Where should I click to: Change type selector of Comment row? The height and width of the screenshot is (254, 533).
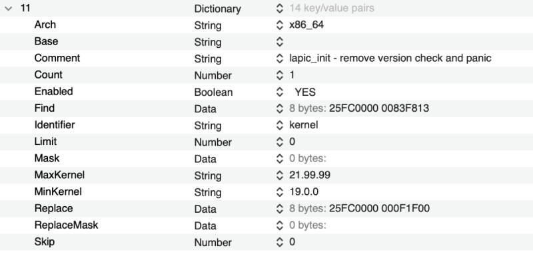click(279, 59)
